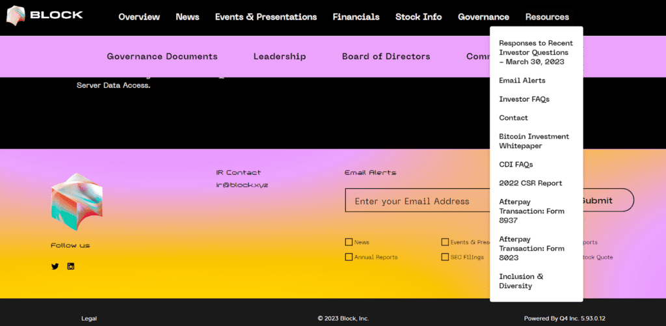Check the News email alert checkbox
This screenshot has height=326, width=666.
[349, 242]
